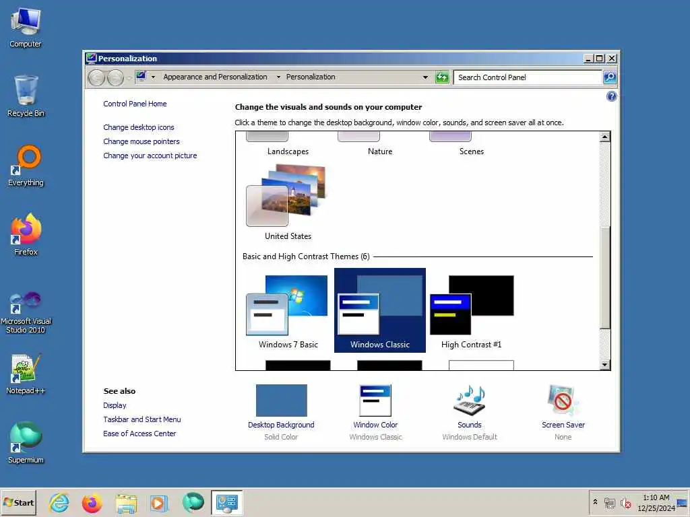Open Windows Explorer from the taskbar
This screenshot has width=690, height=517.
tap(126, 503)
